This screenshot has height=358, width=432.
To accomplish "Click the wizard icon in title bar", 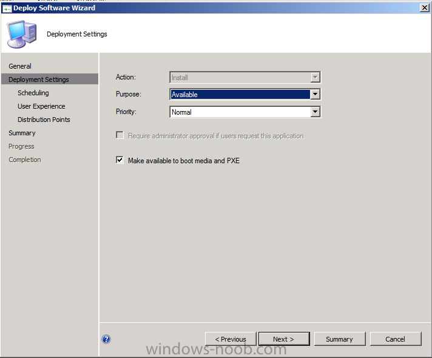I will click(x=7, y=8).
